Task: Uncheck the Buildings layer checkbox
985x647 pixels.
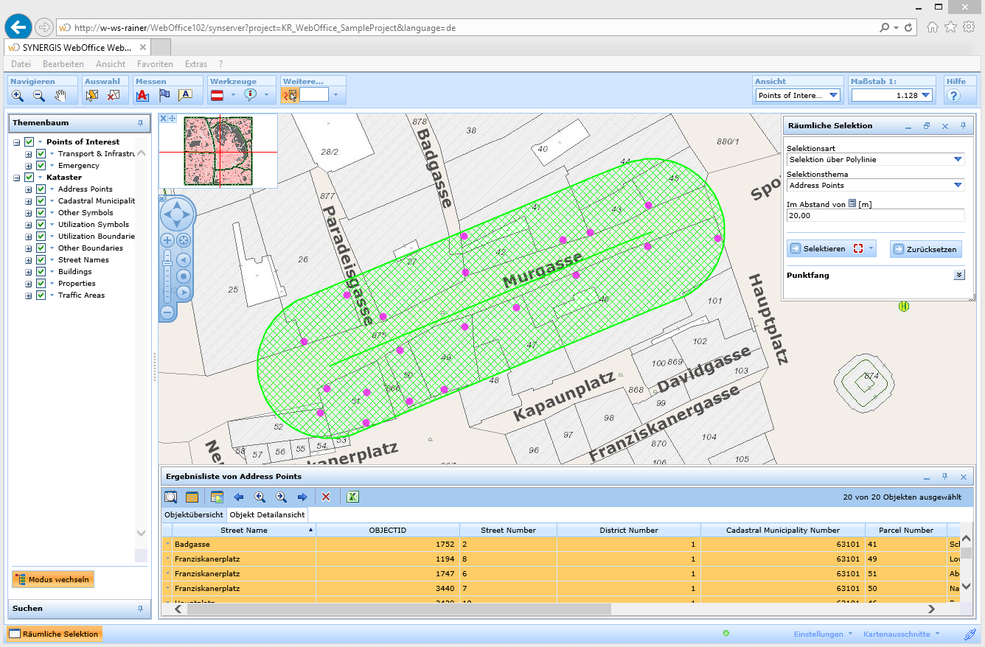Action: click(x=41, y=272)
